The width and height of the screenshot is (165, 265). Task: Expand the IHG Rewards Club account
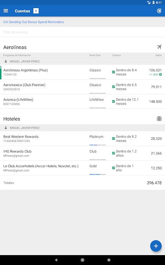(82, 153)
